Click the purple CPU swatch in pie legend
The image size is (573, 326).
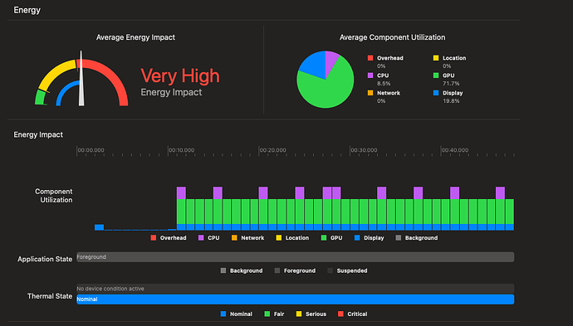370,75
